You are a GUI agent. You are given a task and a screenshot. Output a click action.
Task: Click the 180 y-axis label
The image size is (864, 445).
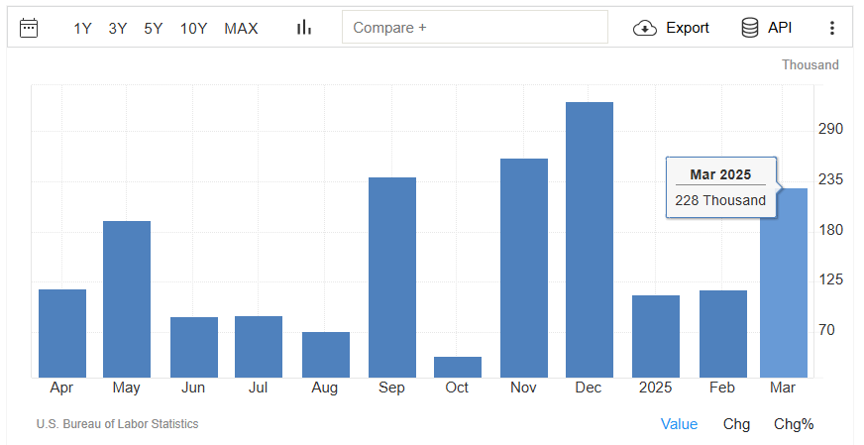[x=830, y=229]
